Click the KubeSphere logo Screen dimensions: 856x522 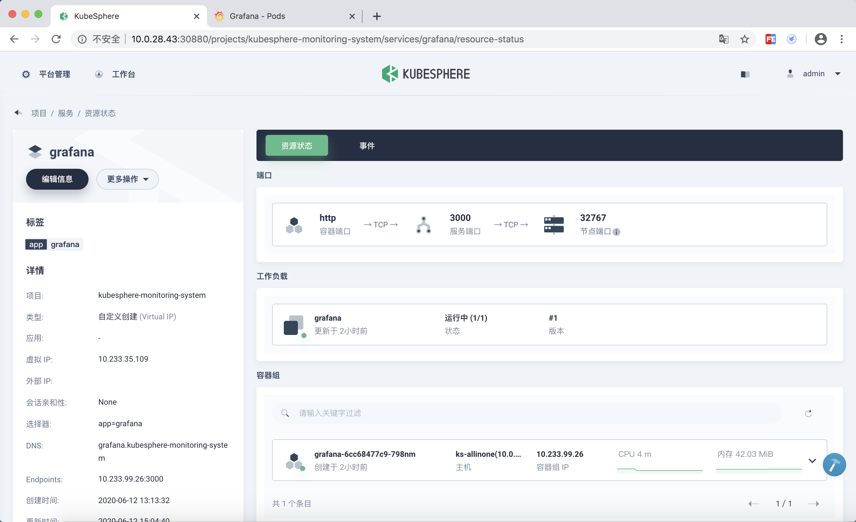pos(426,74)
